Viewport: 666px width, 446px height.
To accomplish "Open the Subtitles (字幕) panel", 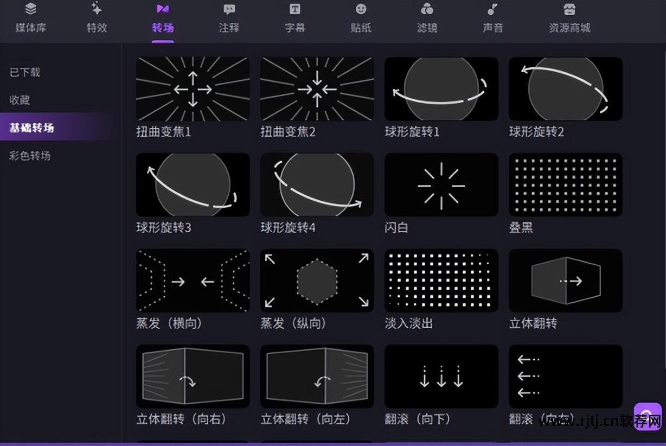I will coord(294,16).
